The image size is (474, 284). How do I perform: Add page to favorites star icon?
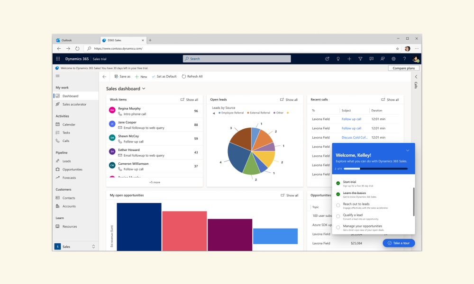[x=397, y=49]
